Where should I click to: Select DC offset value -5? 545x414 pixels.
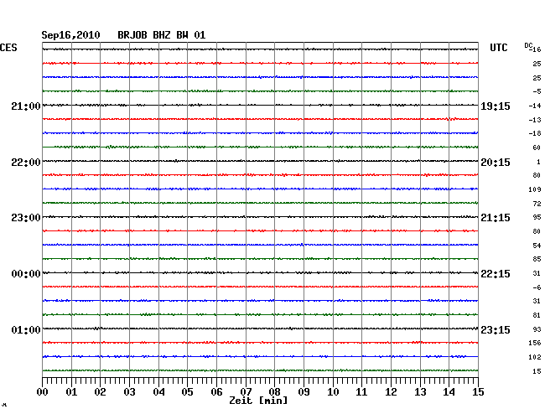pyautogui.click(x=537, y=91)
